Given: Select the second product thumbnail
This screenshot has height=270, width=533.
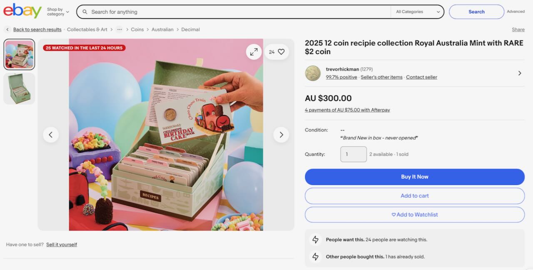Looking at the screenshot, I should [x=19, y=89].
